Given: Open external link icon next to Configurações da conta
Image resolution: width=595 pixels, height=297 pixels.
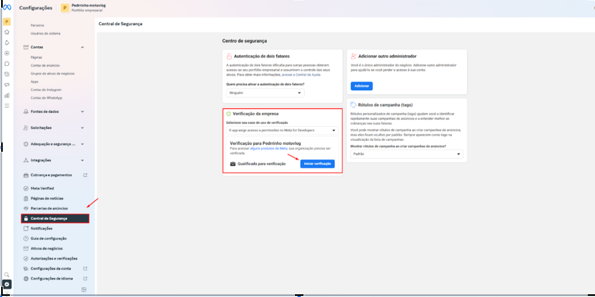Looking at the screenshot, I should (x=85, y=268).
